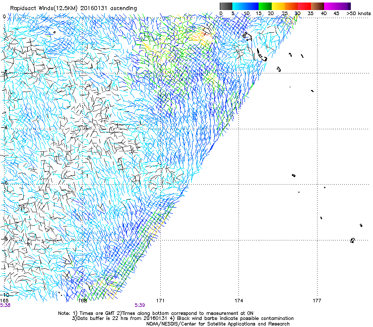Click the longitude label "174"

pyautogui.click(x=239, y=301)
